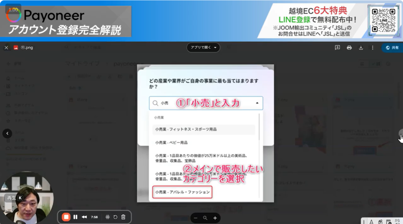Zoom in with the plus button
This screenshot has height=224, width=403.
(x=215, y=218)
